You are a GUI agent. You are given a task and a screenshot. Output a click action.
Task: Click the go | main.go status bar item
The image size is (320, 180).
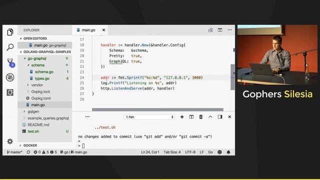(x=73, y=152)
